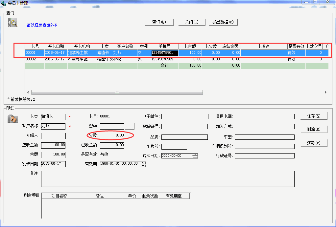Click the FIND magnifier icon in query panel
Screen dimensions: 336x227
(12, 22)
